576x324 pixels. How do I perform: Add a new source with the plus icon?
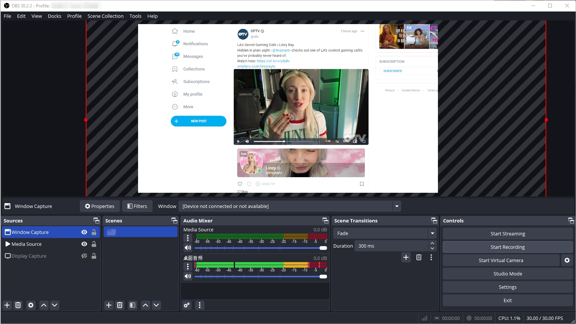pos(7,305)
